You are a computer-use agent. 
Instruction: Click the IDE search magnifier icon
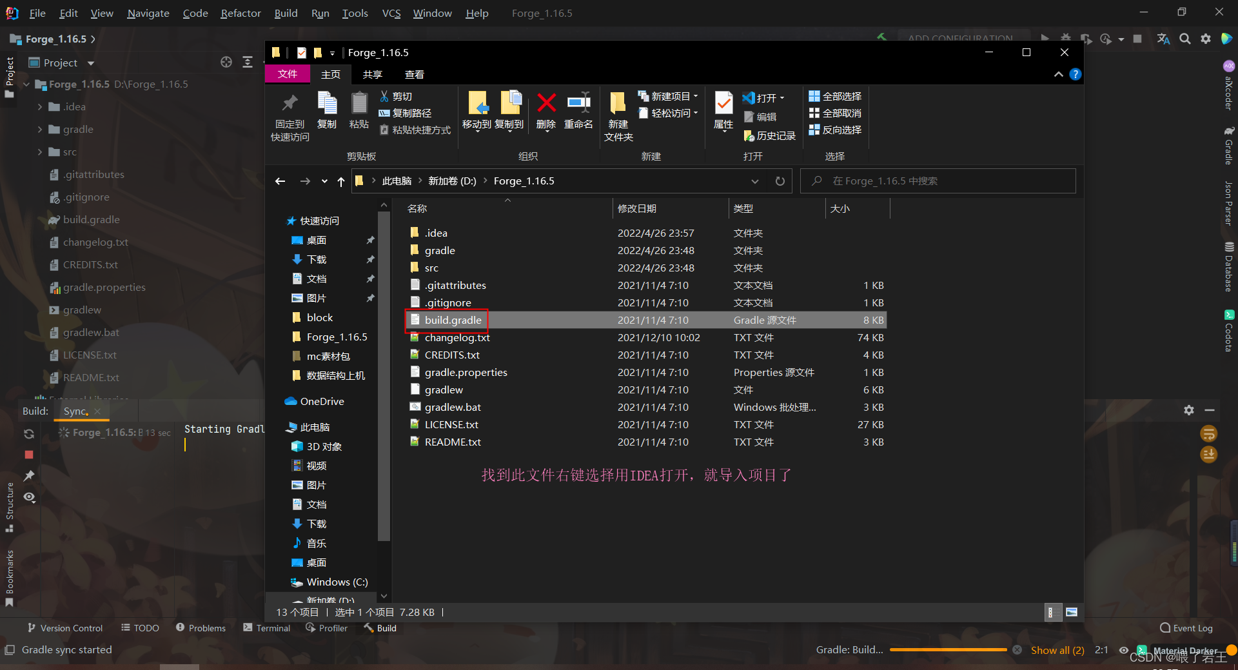(1185, 39)
